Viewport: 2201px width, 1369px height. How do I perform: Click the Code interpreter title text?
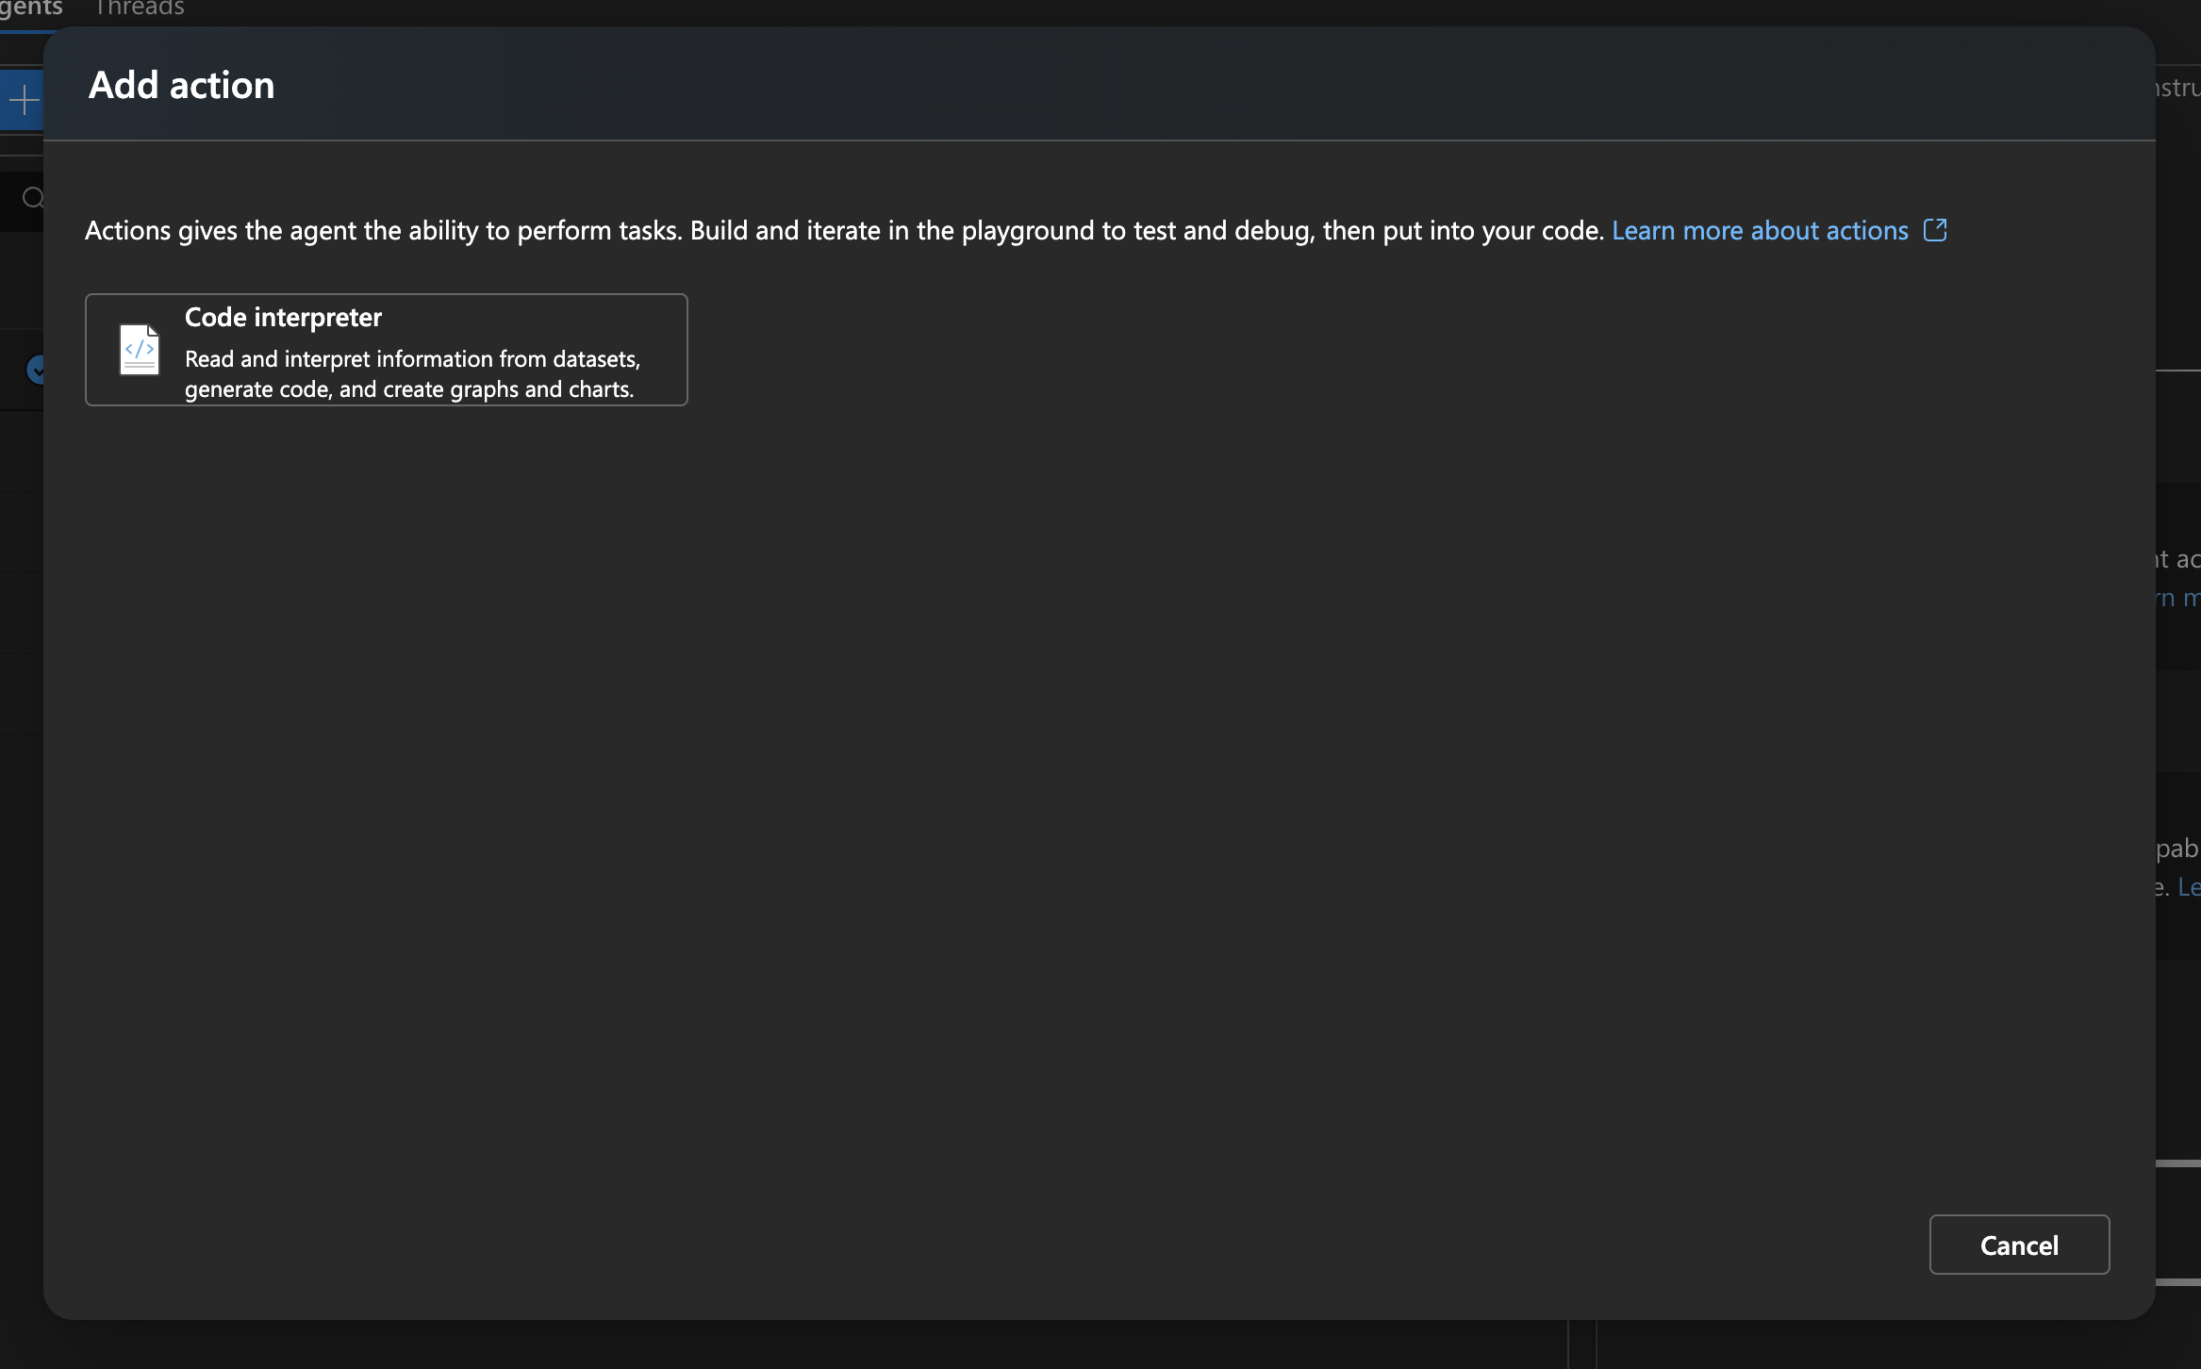click(x=283, y=318)
